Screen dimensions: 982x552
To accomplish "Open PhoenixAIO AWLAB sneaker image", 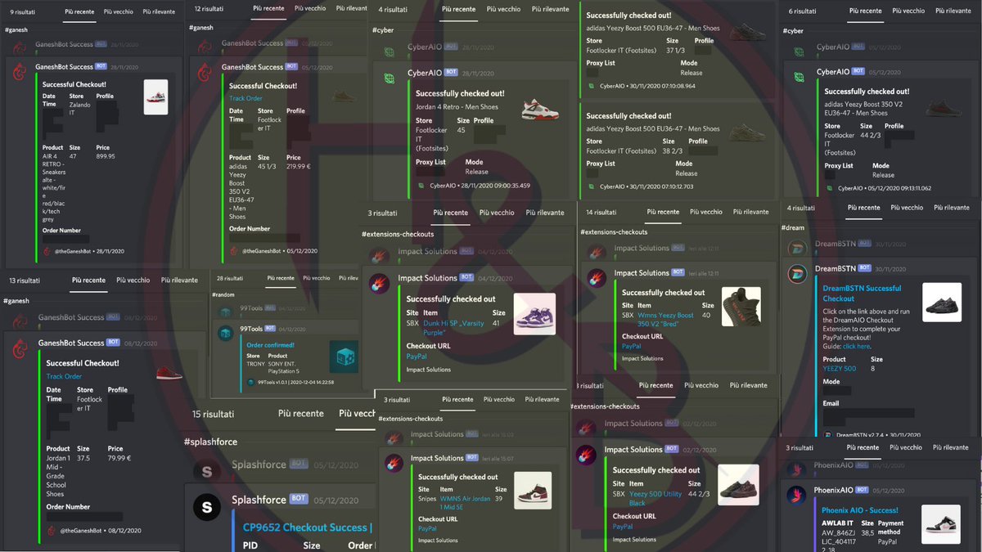I will pos(941,524).
